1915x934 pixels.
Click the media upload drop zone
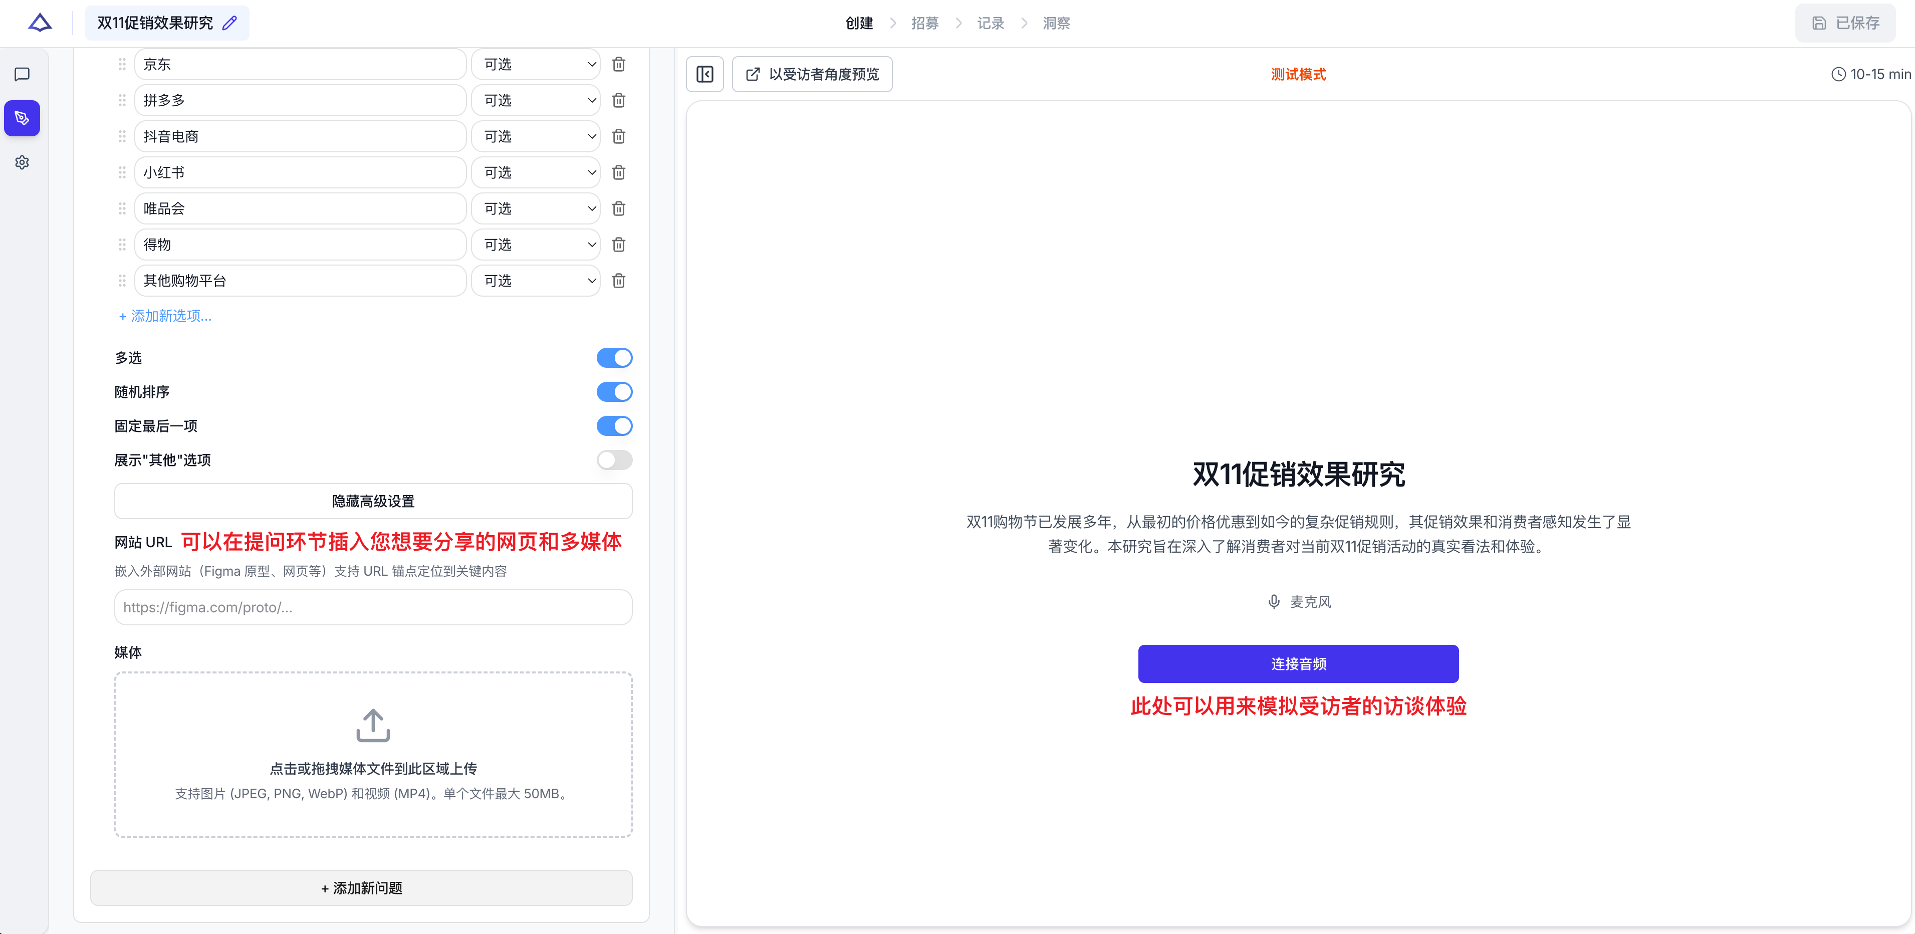pos(373,755)
